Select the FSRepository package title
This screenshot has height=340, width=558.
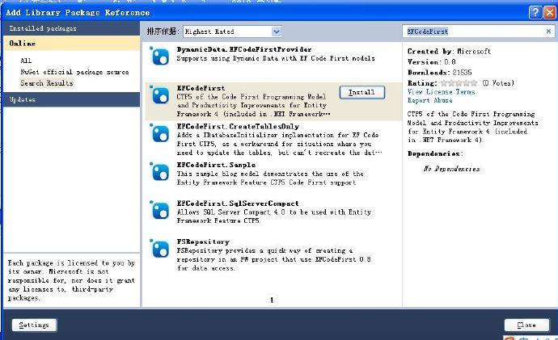[203, 242]
